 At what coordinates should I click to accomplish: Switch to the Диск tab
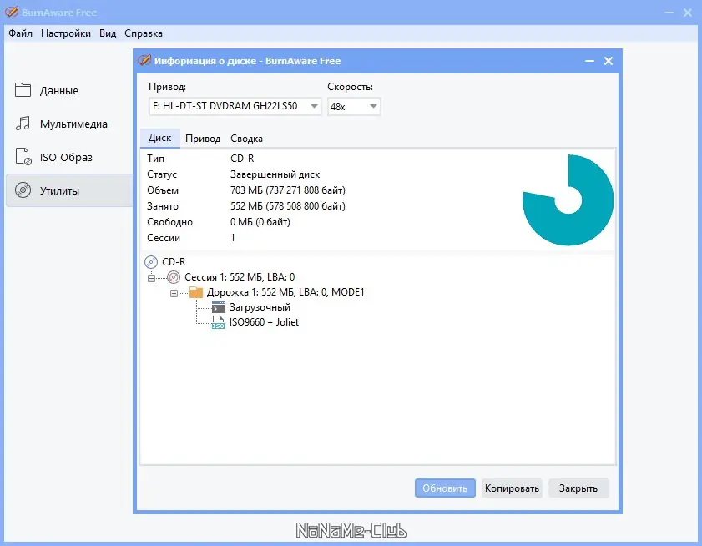tap(159, 138)
